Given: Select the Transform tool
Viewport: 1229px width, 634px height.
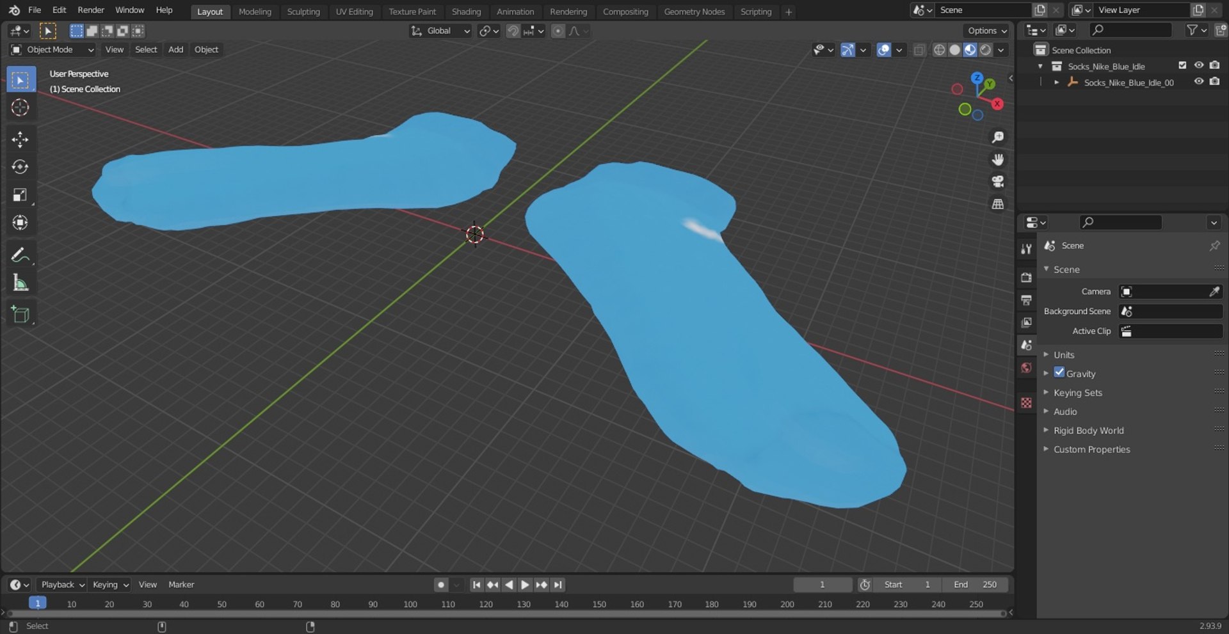Looking at the screenshot, I should (x=20, y=223).
